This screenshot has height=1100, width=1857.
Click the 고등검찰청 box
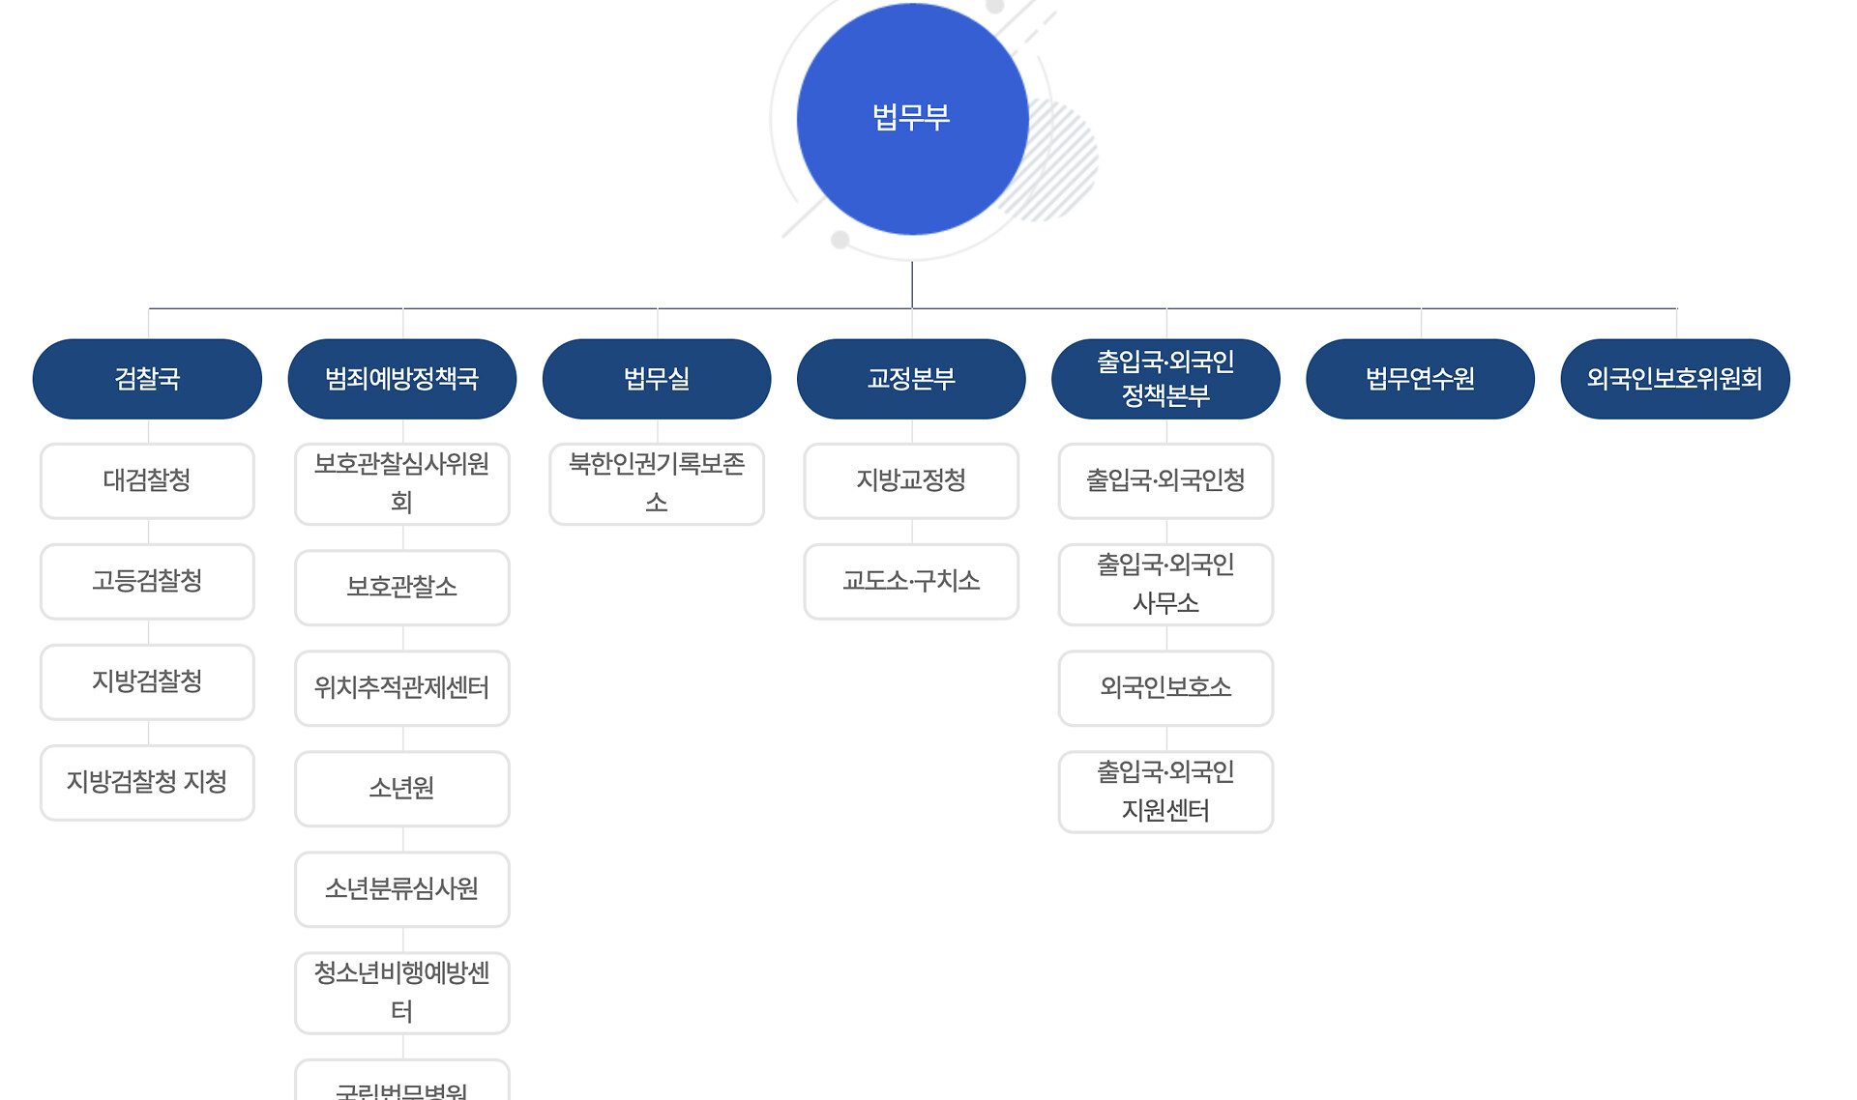click(147, 581)
